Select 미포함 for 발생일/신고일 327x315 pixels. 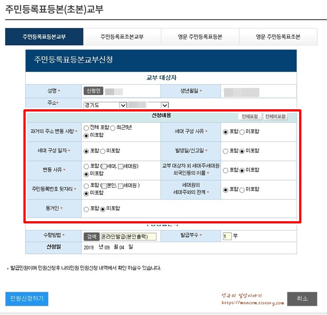coord(242,151)
